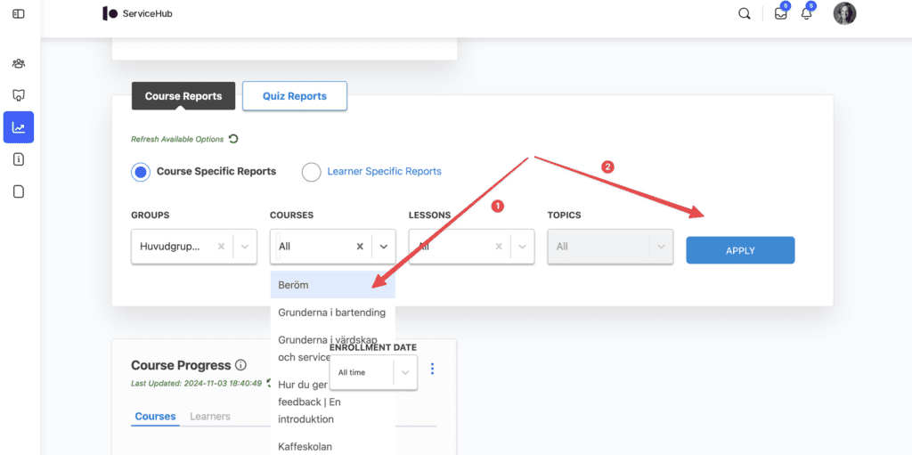Click the APPLY button
This screenshot has height=455, width=912.
coord(740,250)
